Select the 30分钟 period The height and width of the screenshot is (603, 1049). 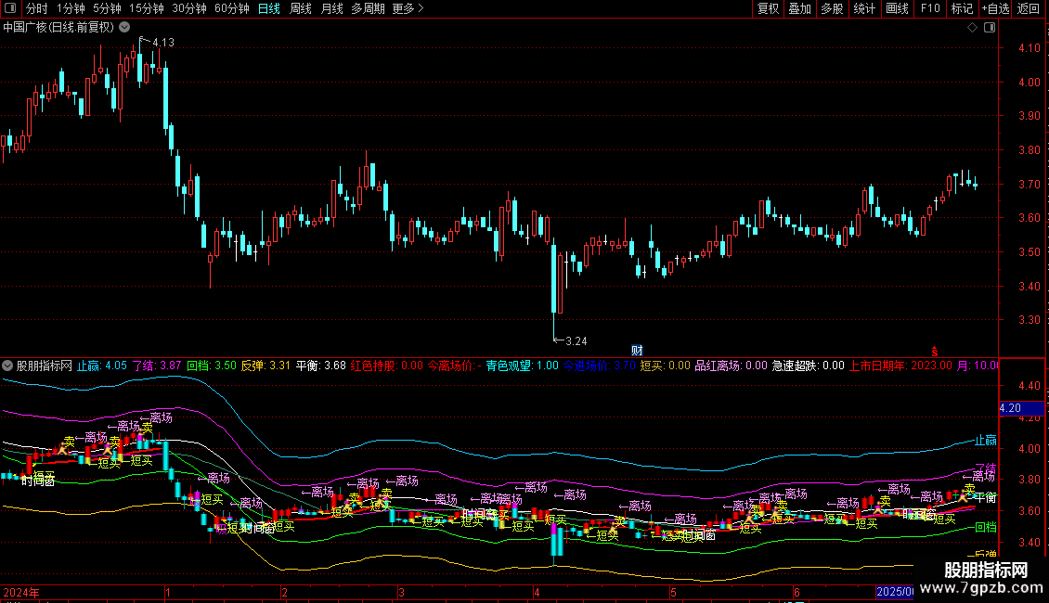[188, 8]
